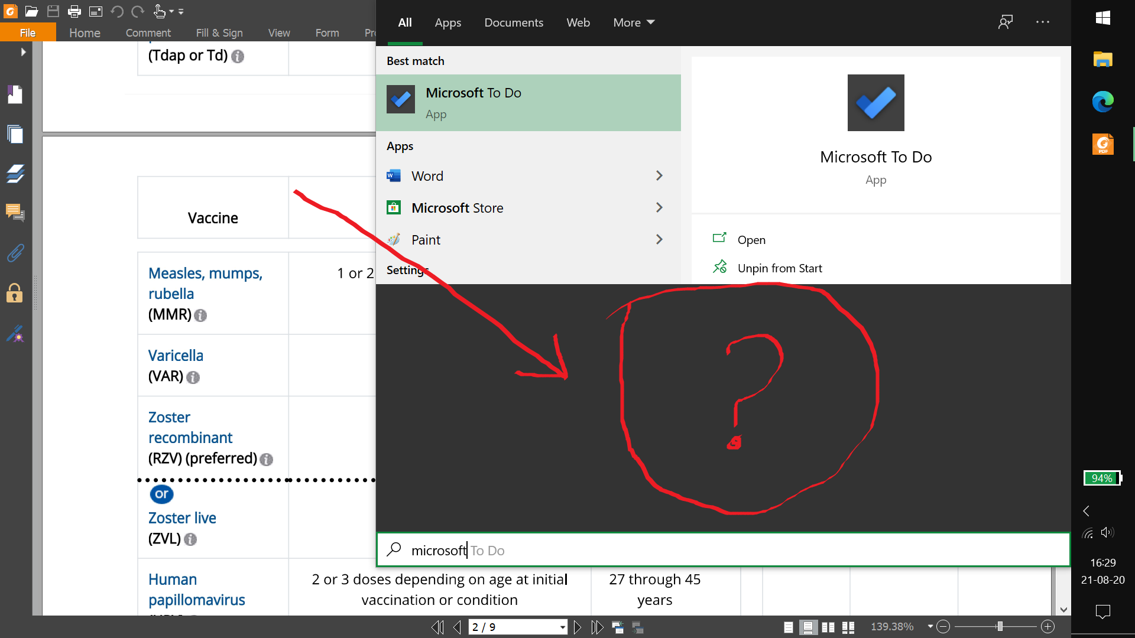Click inside the Windows search box
The height and width of the screenshot is (638, 1135).
(723, 550)
